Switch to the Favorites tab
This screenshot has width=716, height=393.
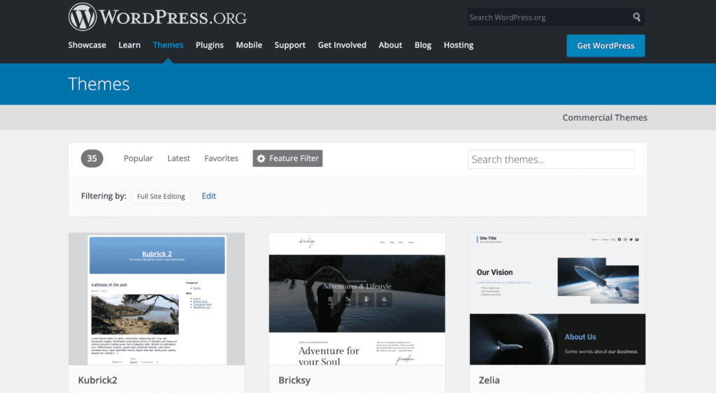pos(221,158)
